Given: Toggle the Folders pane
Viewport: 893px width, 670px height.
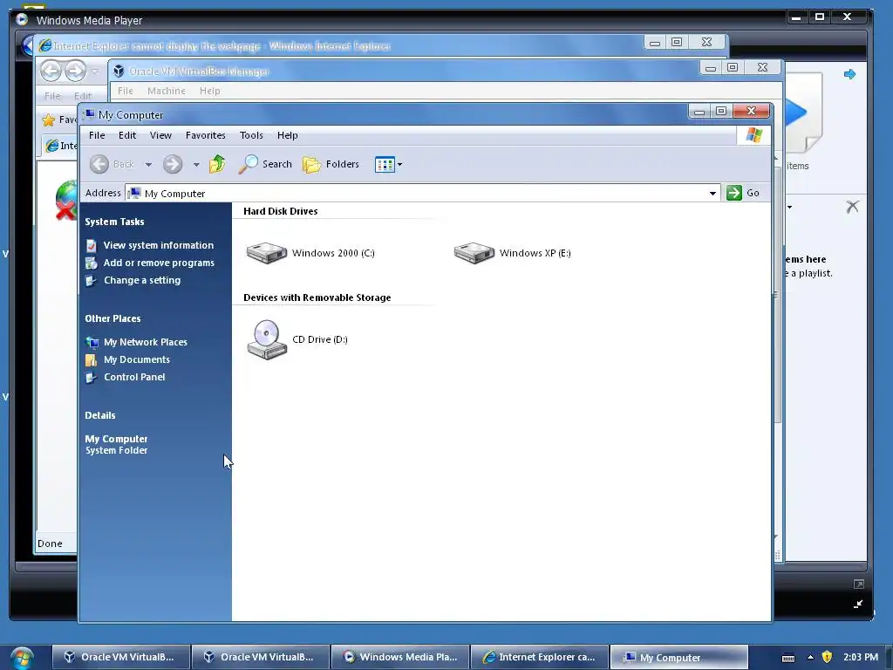Looking at the screenshot, I should [x=331, y=164].
